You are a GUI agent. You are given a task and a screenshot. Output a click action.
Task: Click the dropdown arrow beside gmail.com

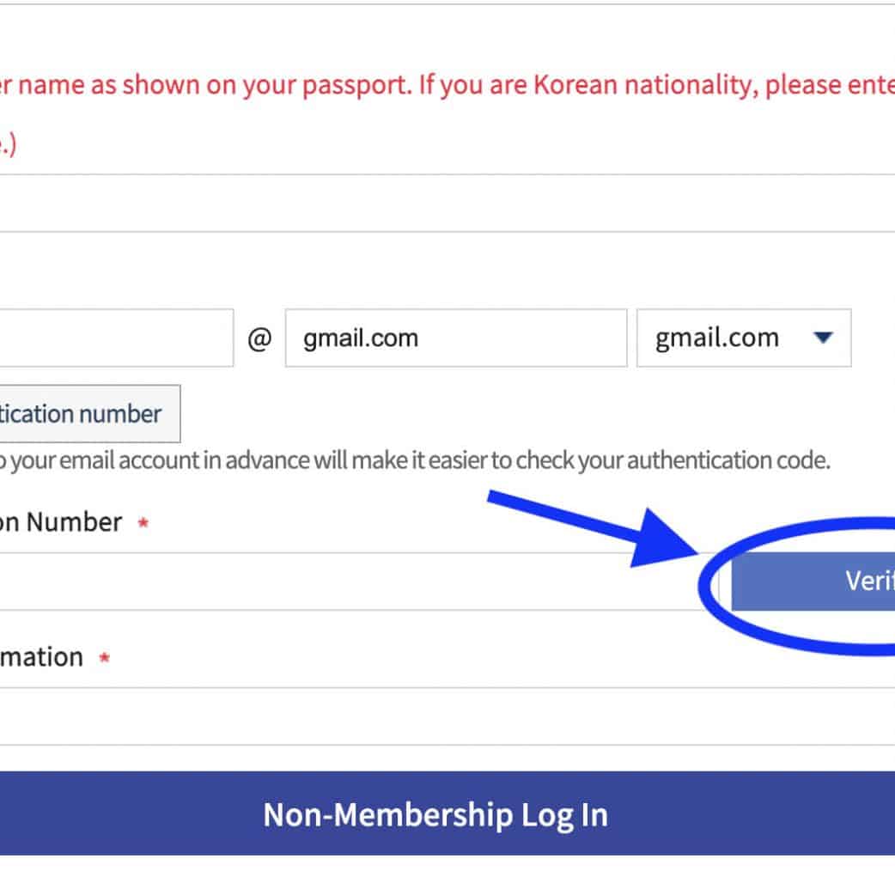click(x=823, y=338)
